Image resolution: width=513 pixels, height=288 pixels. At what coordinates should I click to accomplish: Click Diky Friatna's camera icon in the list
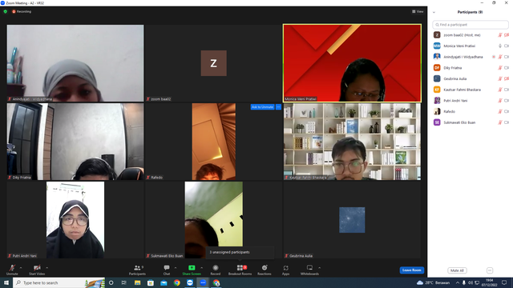pos(507,68)
